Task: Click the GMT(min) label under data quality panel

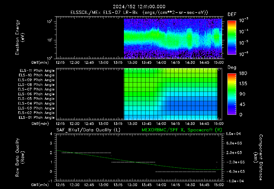Action: [x=40, y=185]
